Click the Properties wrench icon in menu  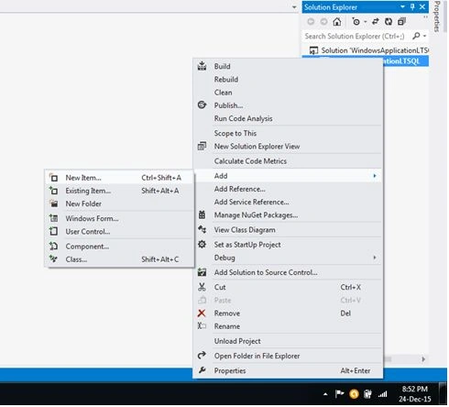click(202, 370)
